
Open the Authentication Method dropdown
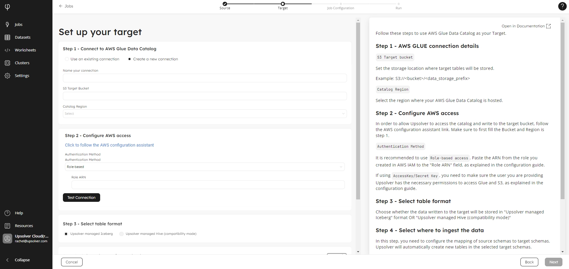point(205,167)
